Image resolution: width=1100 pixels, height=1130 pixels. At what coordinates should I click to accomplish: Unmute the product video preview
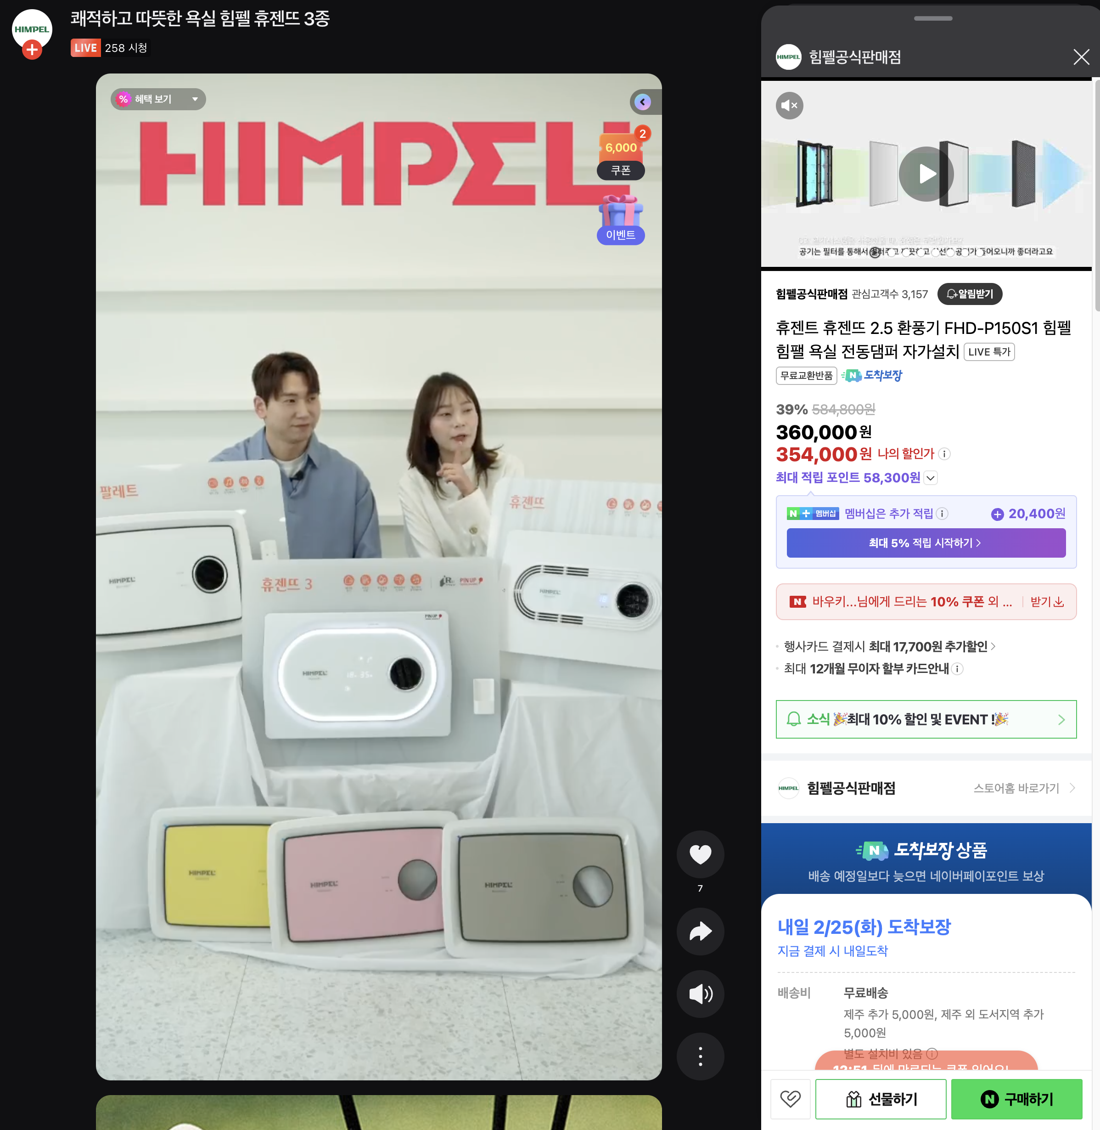click(x=789, y=105)
